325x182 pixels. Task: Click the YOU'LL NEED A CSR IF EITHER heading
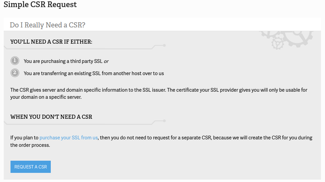(51, 42)
